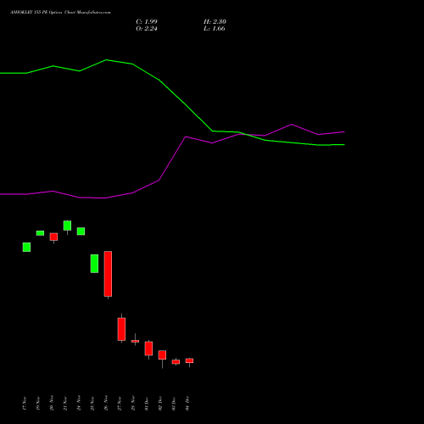The height and width of the screenshot is (424, 424).
Task: Select the red candle for 20 Nov
Action: pyautogui.click(x=53, y=237)
